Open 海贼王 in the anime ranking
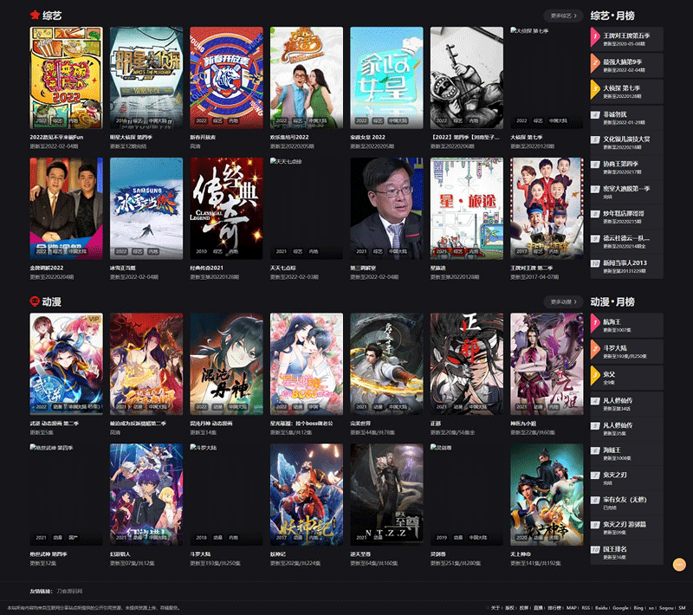693x615 pixels. [626, 454]
